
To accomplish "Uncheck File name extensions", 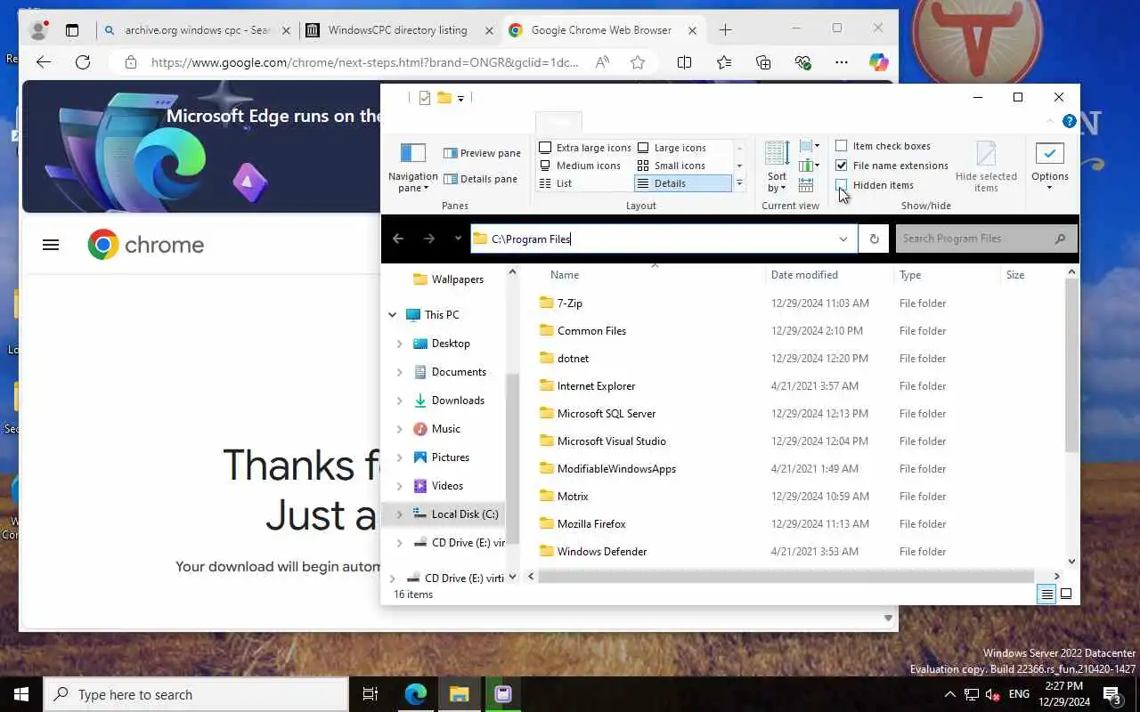I will pos(842,166).
